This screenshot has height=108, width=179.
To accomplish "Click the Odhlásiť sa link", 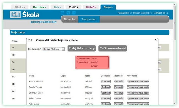I will [x=159, y=13].
